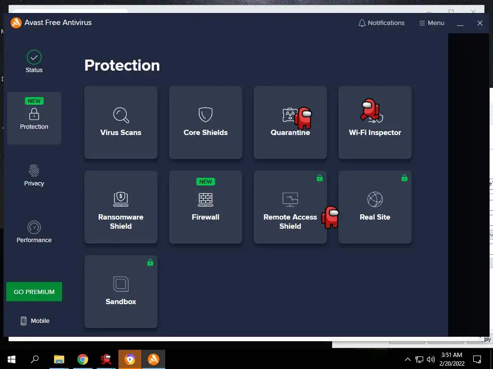Click the NEW badge above Protection

(x=34, y=101)
